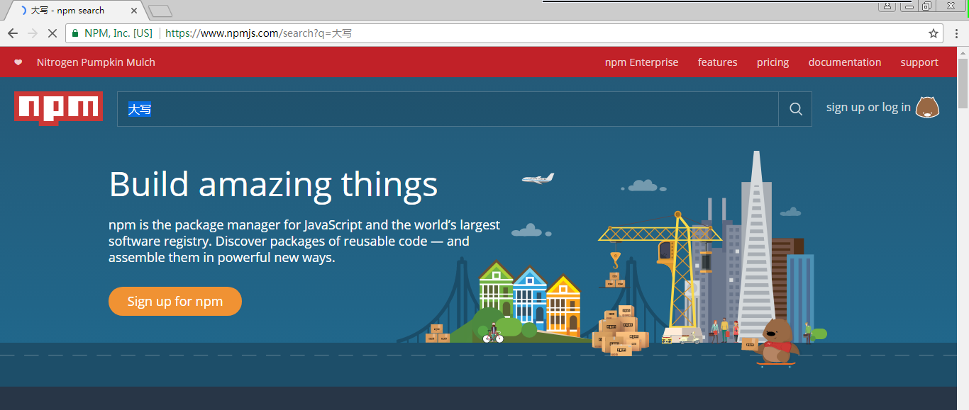Click the wombat avatar icon
This screenshot has width=969, height=410.
pyautogui.click(x=927, y=107)
